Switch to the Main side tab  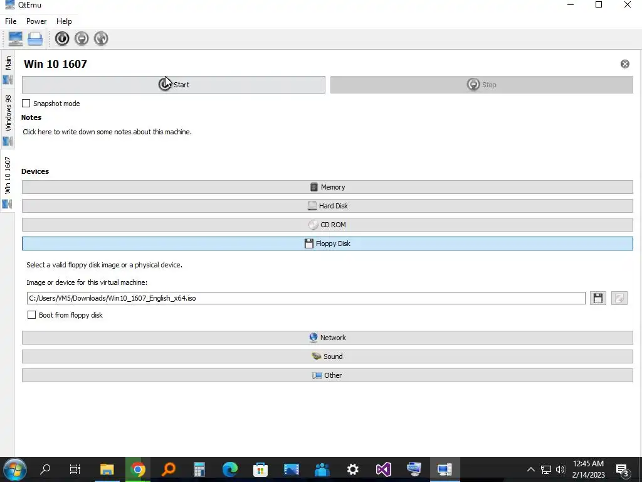8,68
